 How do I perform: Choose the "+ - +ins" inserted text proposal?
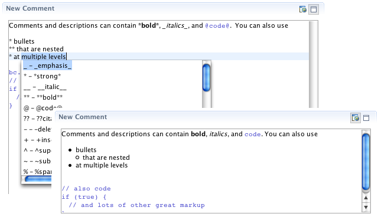point(37,140)
